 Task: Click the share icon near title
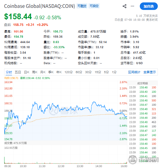tap(124, 6)
